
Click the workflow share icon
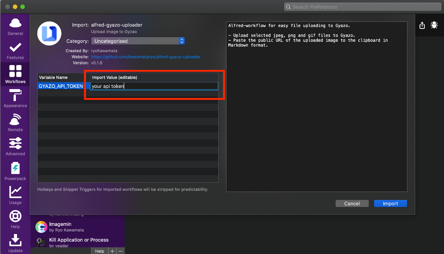pyautogui.click(x=422, y=25)
